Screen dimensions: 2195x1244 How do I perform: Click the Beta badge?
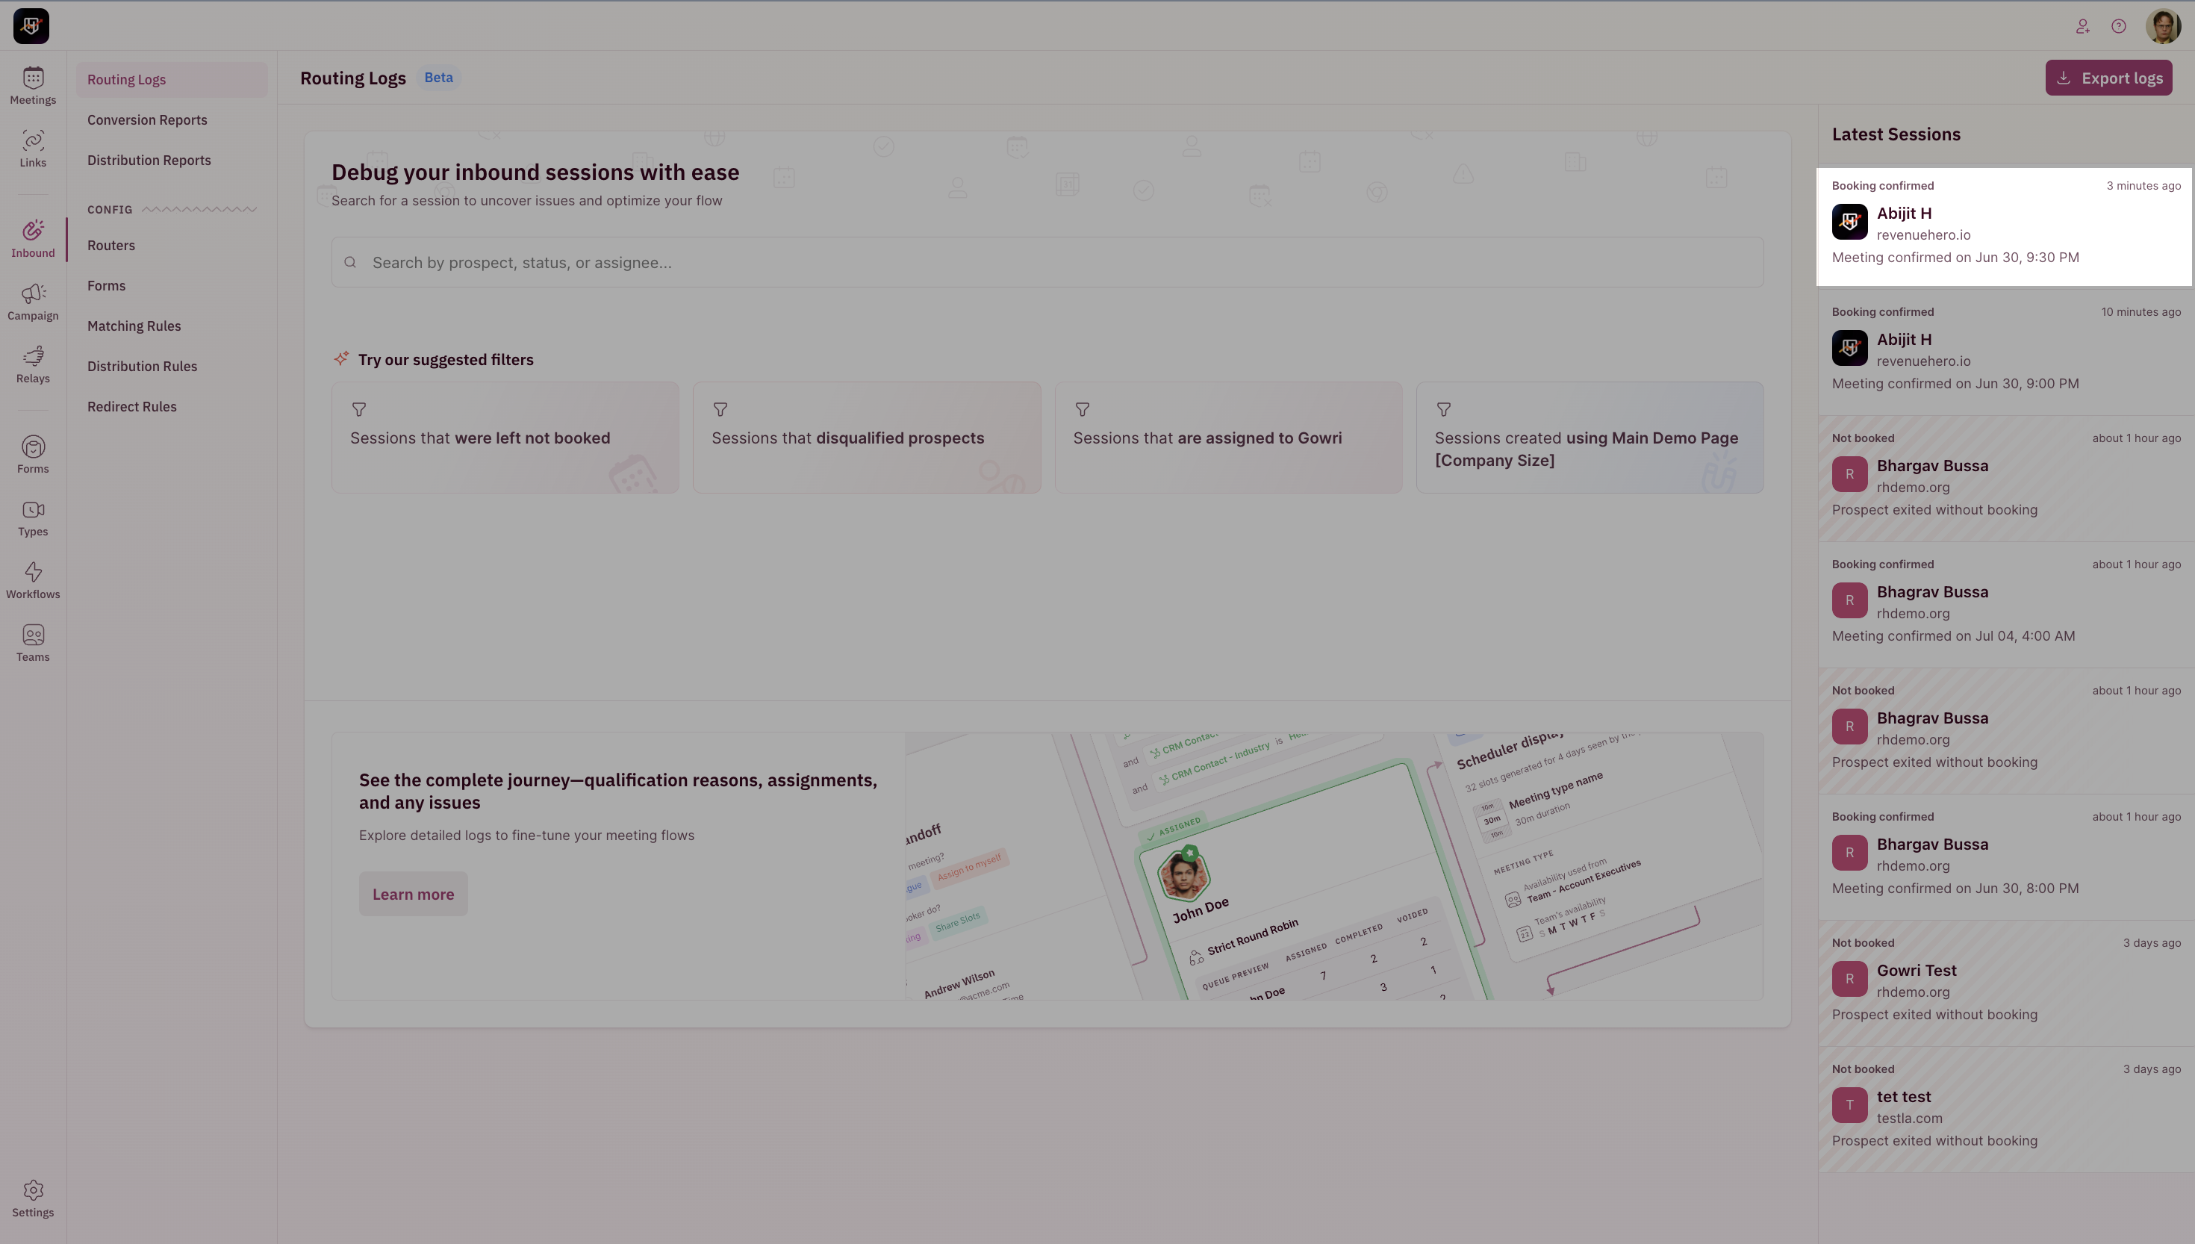tap(439, 78)
